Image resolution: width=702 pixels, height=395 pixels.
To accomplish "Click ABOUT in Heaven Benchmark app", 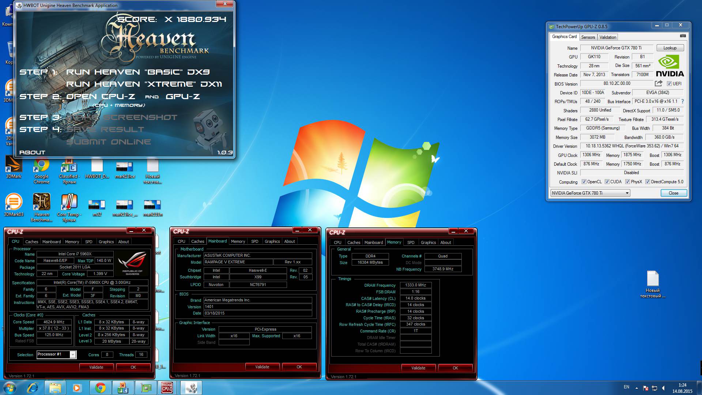I will [32, 153].
